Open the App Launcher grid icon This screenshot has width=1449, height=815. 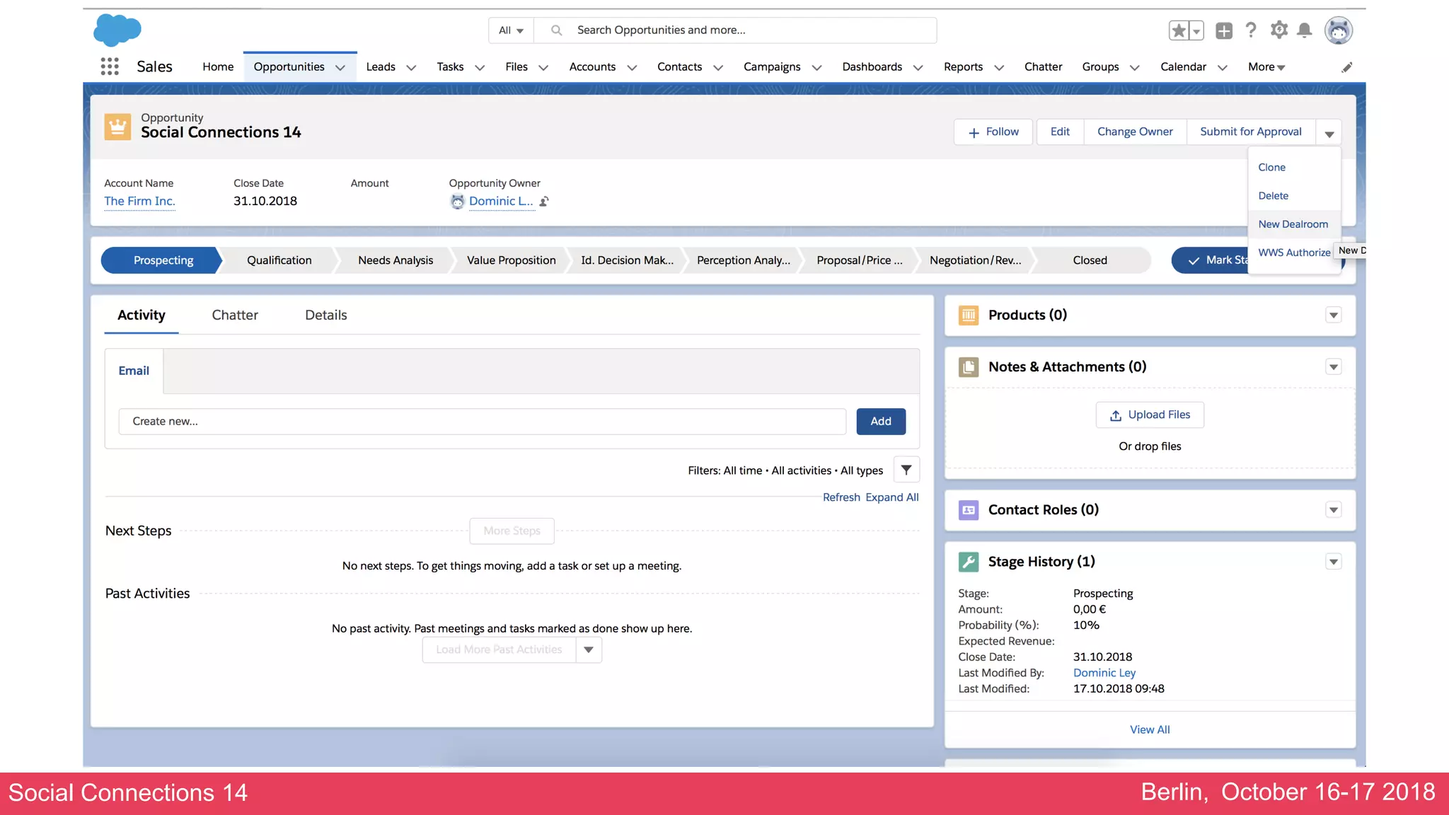(110, 67)
